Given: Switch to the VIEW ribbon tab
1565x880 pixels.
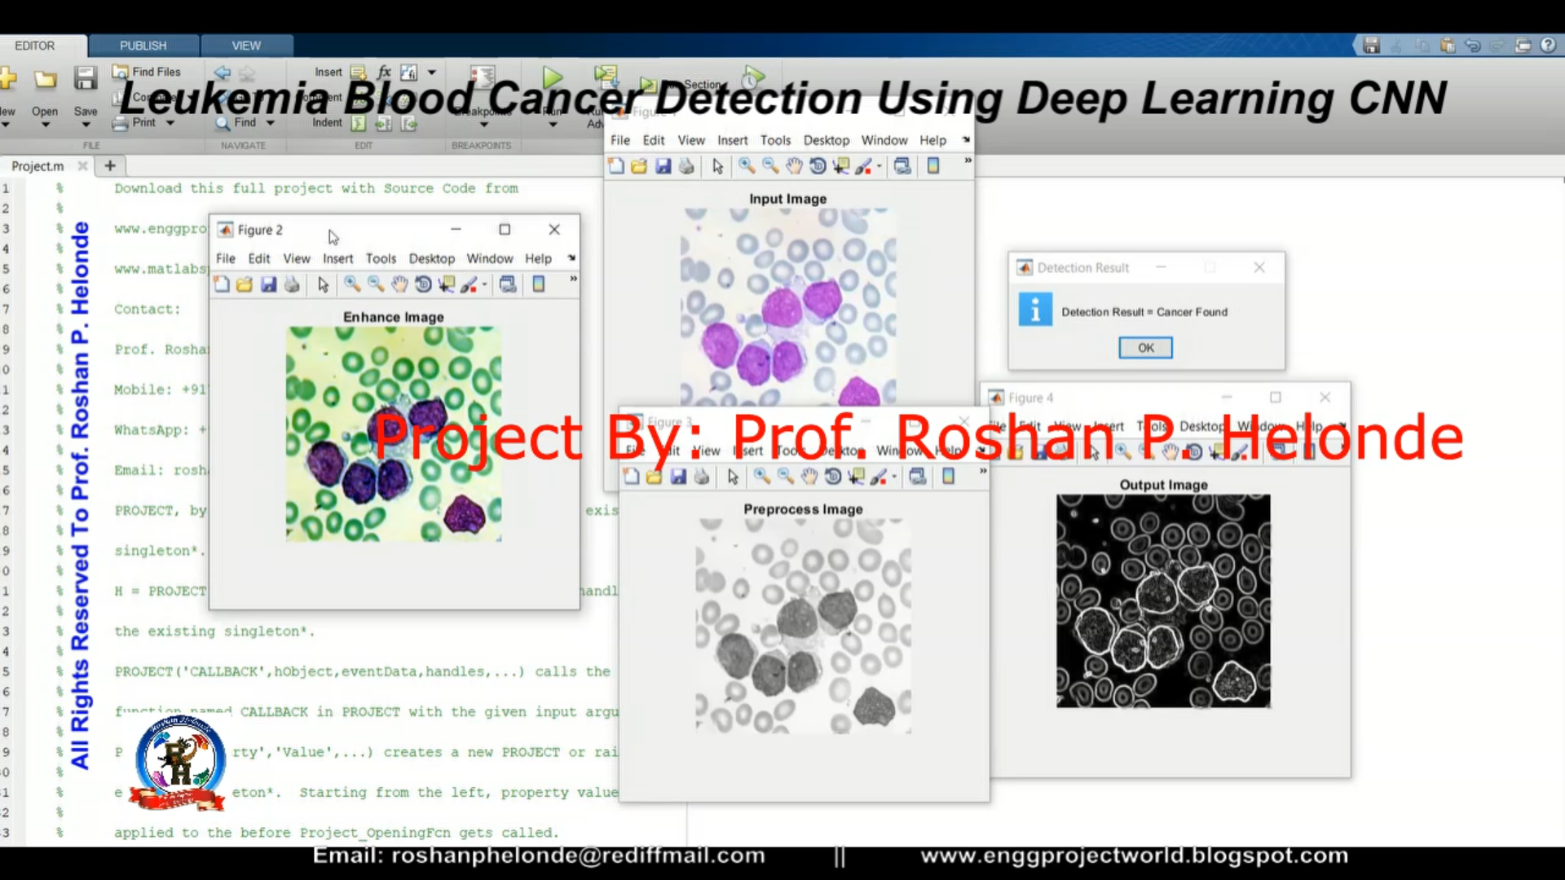Looking at the screenshot, I should (x=246, y=46).
